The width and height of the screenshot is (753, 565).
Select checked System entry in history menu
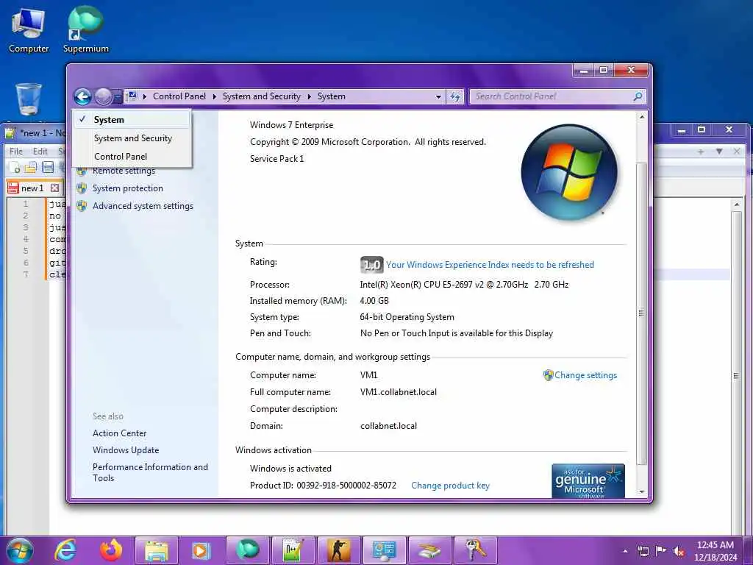132,120
